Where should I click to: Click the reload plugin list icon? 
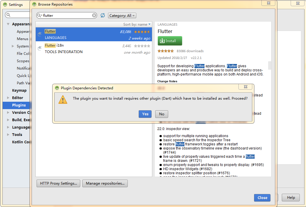(x=103, y=15)
